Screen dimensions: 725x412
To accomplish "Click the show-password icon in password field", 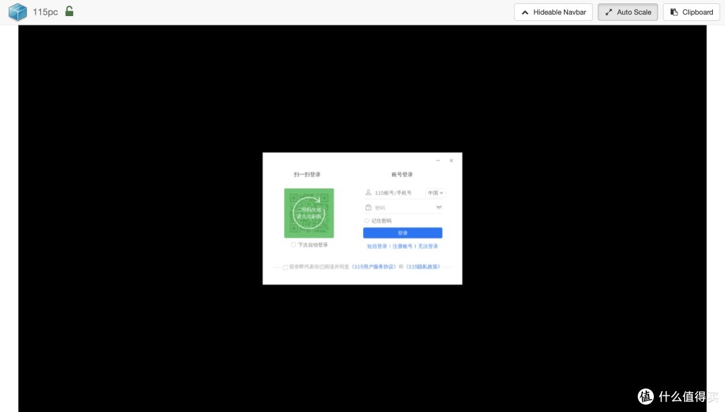I will pyautogui.click(x=438, y=207).
